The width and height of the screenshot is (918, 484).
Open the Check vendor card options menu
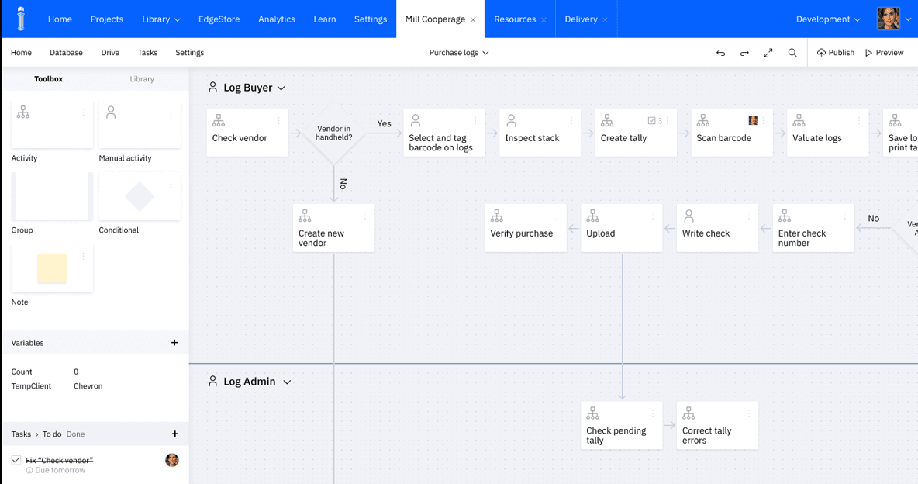click(279, 121)
